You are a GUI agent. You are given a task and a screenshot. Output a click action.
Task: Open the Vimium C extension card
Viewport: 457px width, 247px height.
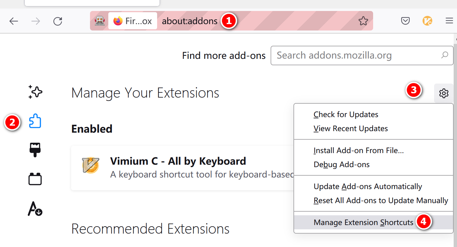click(x=183, y=168)
